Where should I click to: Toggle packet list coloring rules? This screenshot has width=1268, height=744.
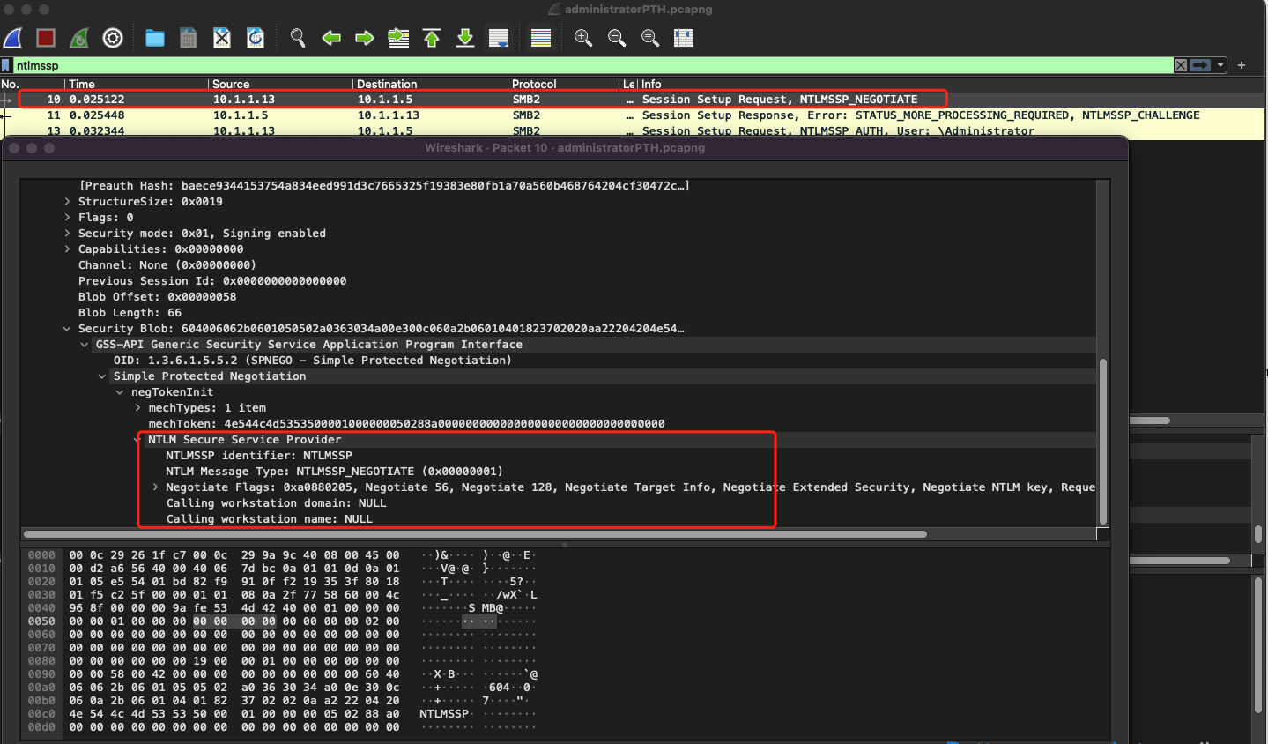(541, 38)
